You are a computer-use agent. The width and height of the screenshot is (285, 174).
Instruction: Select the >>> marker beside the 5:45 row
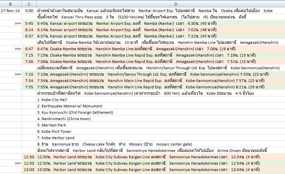tap(19, 23)
